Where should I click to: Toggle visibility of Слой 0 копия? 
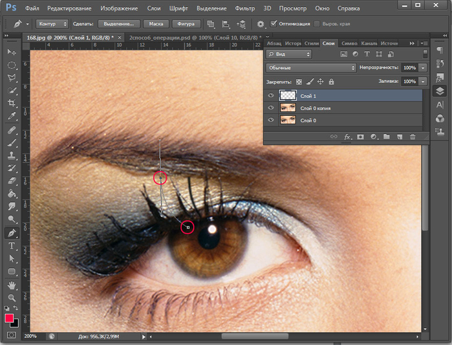tap(271, 107)
